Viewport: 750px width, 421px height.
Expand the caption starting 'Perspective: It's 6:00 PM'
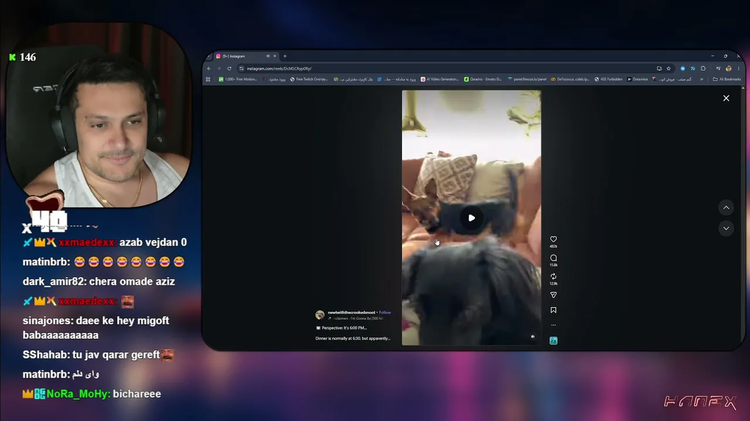tap(341, 328)
